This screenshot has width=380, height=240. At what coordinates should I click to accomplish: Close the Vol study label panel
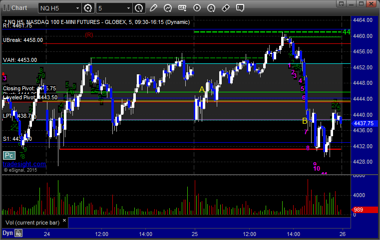click(x=64, y=221)
